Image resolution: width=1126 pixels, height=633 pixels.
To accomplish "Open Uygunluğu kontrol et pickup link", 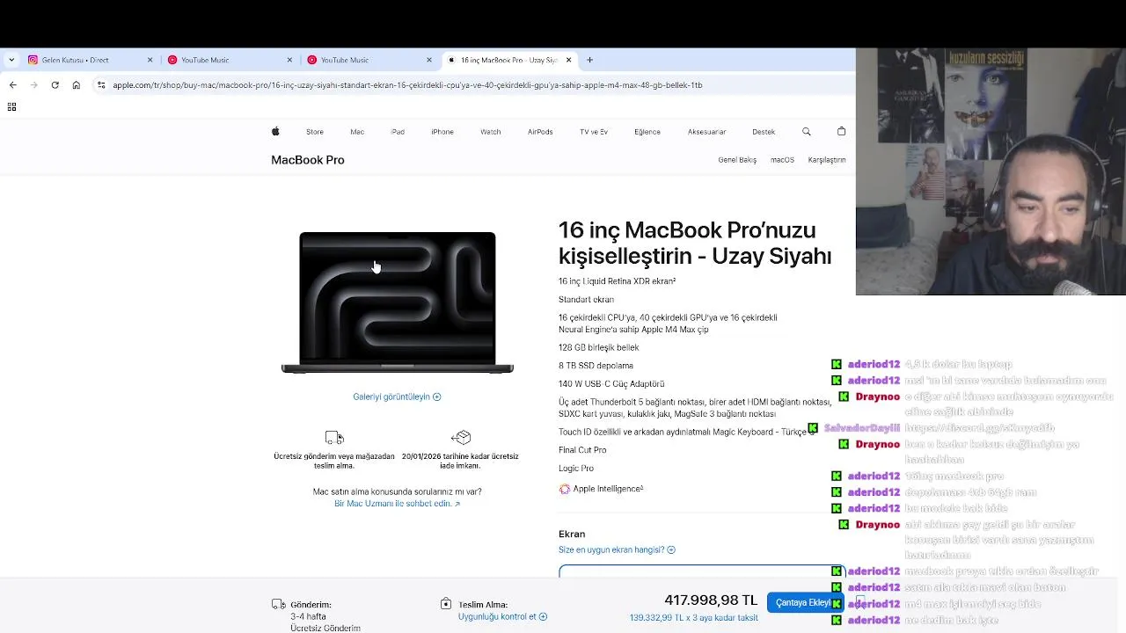I will click(502, 616).
